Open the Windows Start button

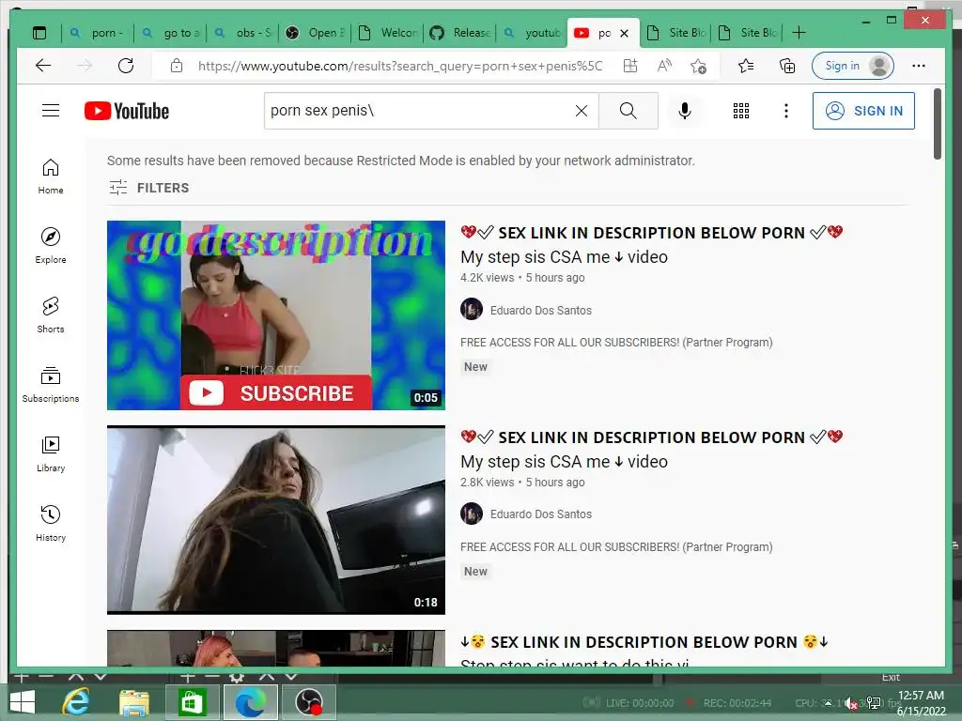pos(23,702)
